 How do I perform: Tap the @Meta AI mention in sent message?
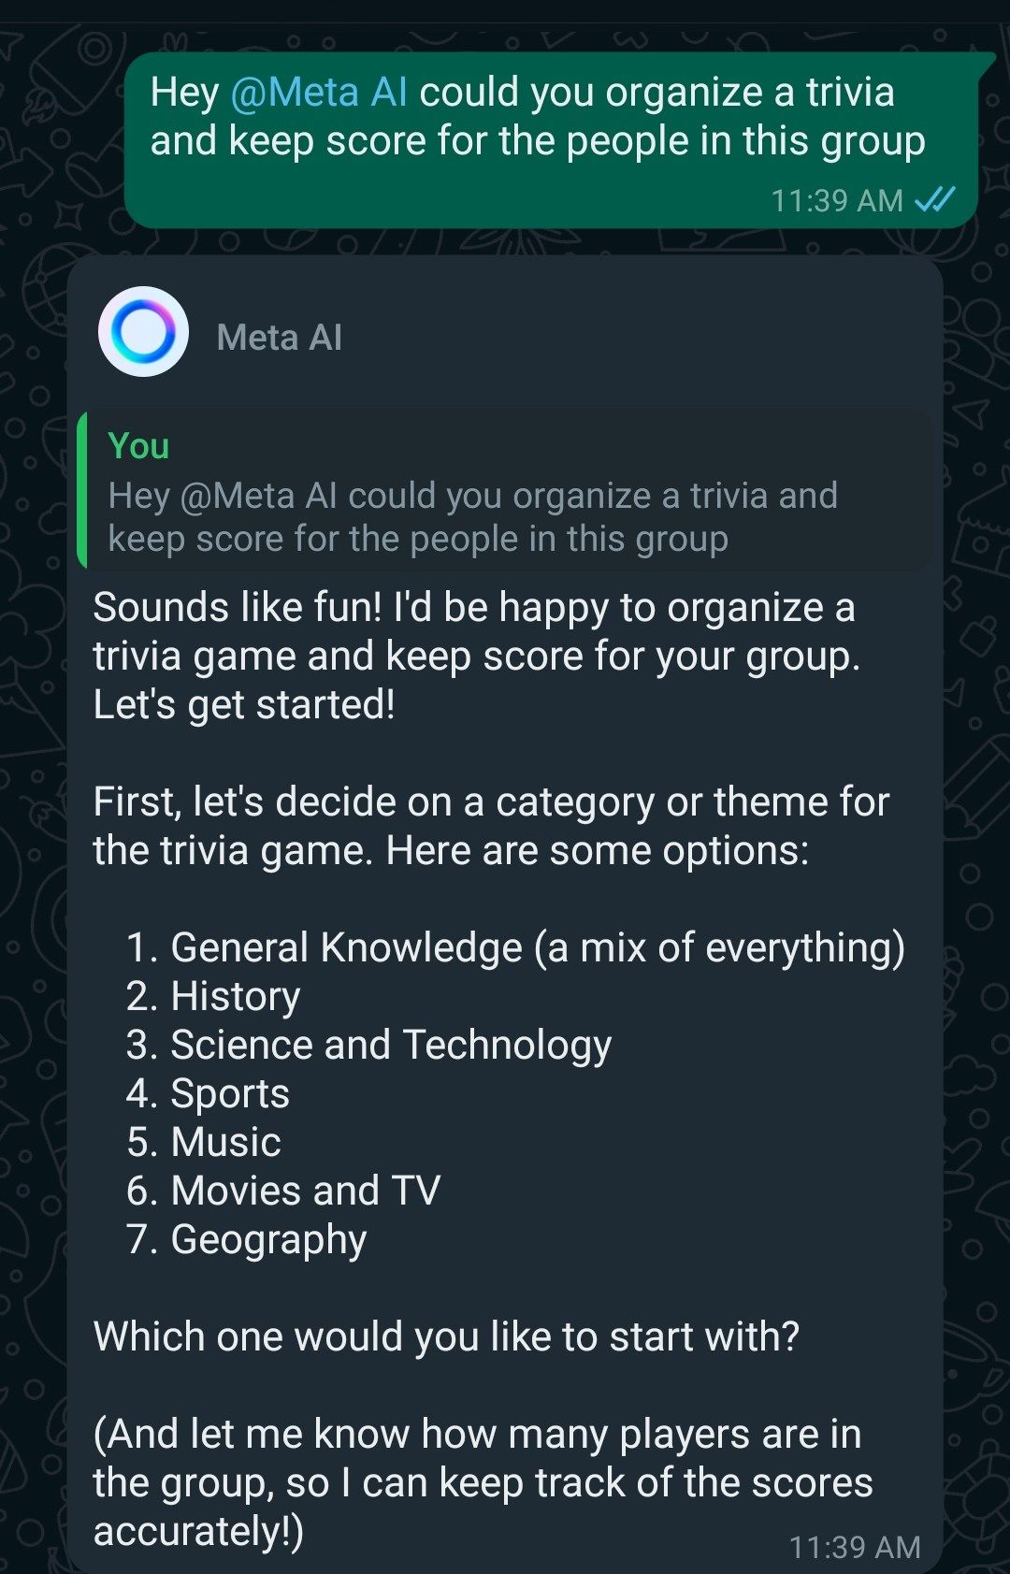tap(318, 93)
